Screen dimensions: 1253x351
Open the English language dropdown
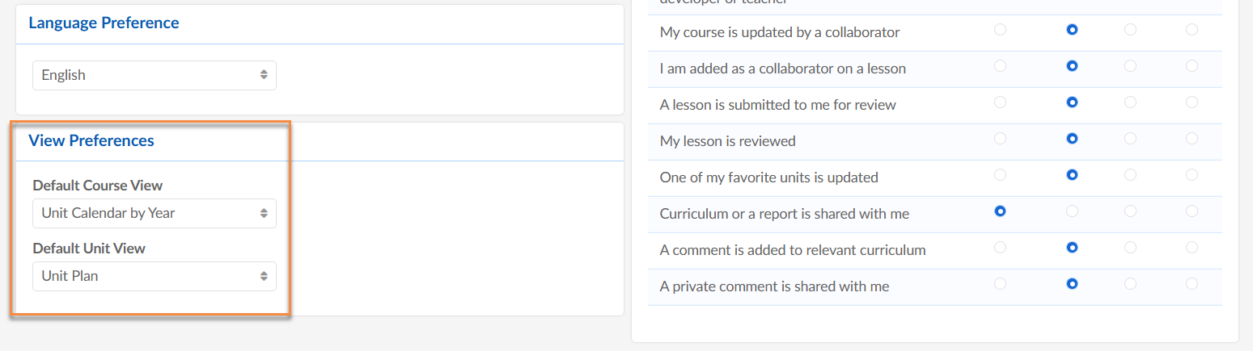[155, 75]
